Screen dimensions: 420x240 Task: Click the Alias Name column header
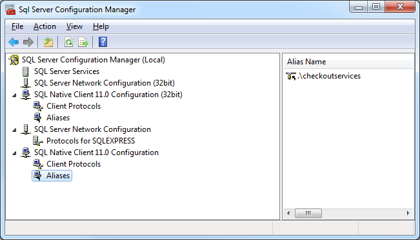click(348, 62)
